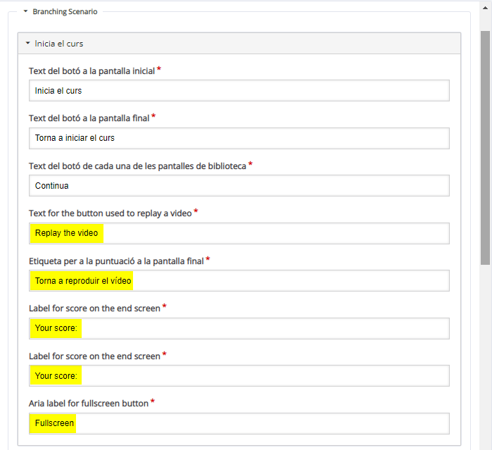The image size is (492, 450).
Task: Click the label Text del botó a la pantalla final
Action: click(x=89, y=118)
